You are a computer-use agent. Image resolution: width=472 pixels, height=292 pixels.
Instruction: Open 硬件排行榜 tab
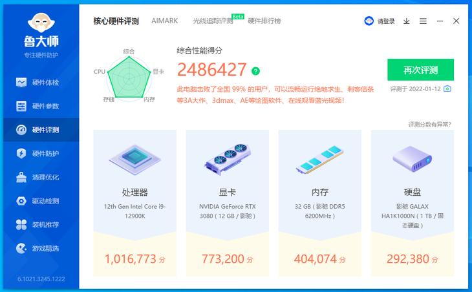(264, 21)
